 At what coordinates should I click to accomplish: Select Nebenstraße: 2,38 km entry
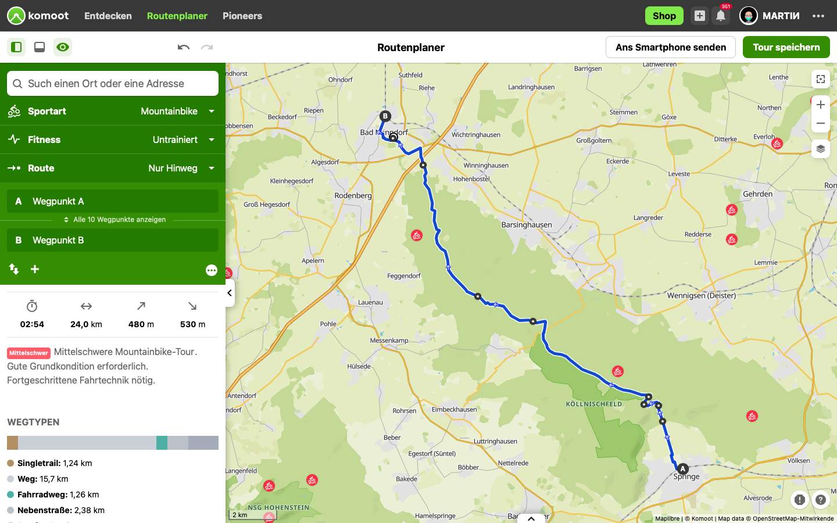pos(56,510)
